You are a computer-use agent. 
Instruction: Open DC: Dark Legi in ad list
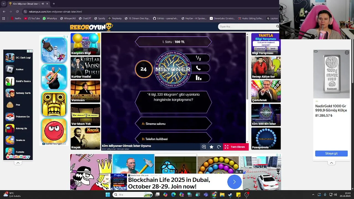[x=18, y=58]
